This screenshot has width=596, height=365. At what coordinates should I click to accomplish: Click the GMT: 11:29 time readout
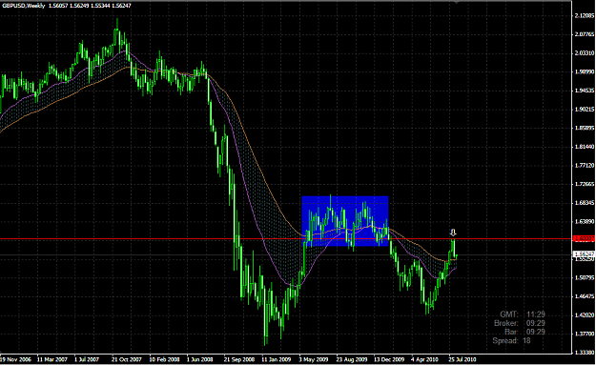523,314
